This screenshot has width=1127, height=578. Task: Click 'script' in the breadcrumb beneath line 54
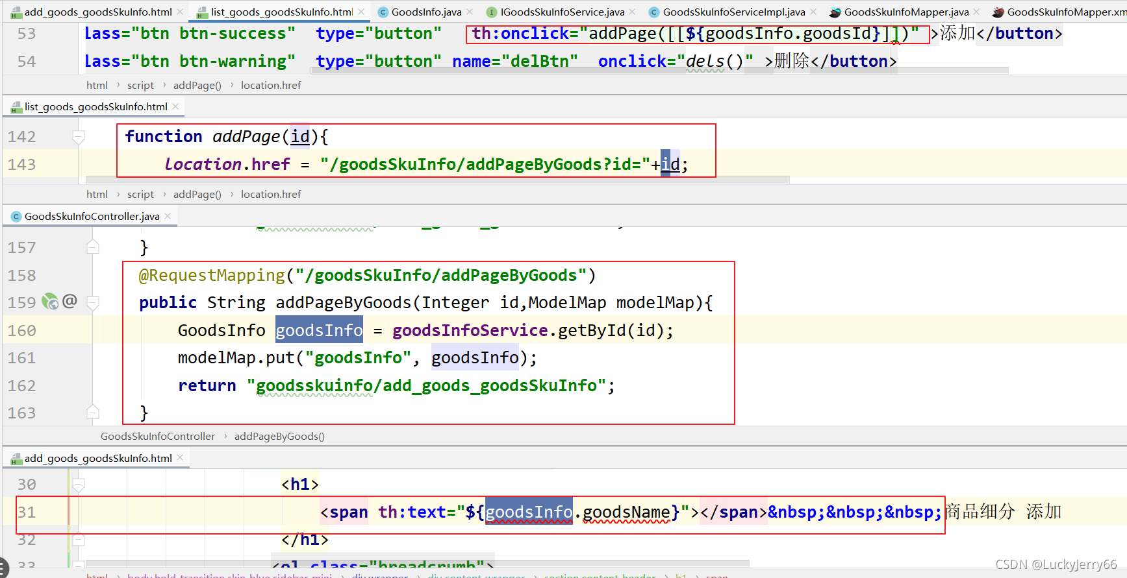[140, 85]
